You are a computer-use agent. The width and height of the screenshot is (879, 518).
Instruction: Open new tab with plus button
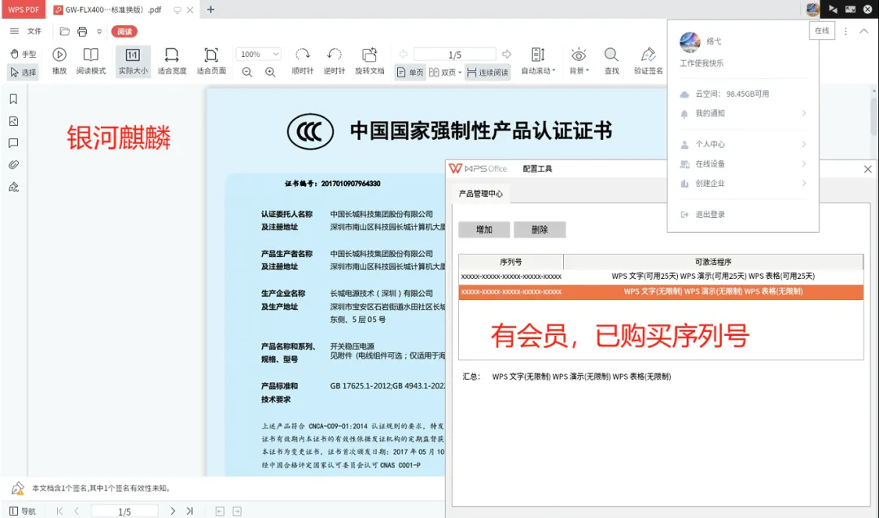(211, 10)
